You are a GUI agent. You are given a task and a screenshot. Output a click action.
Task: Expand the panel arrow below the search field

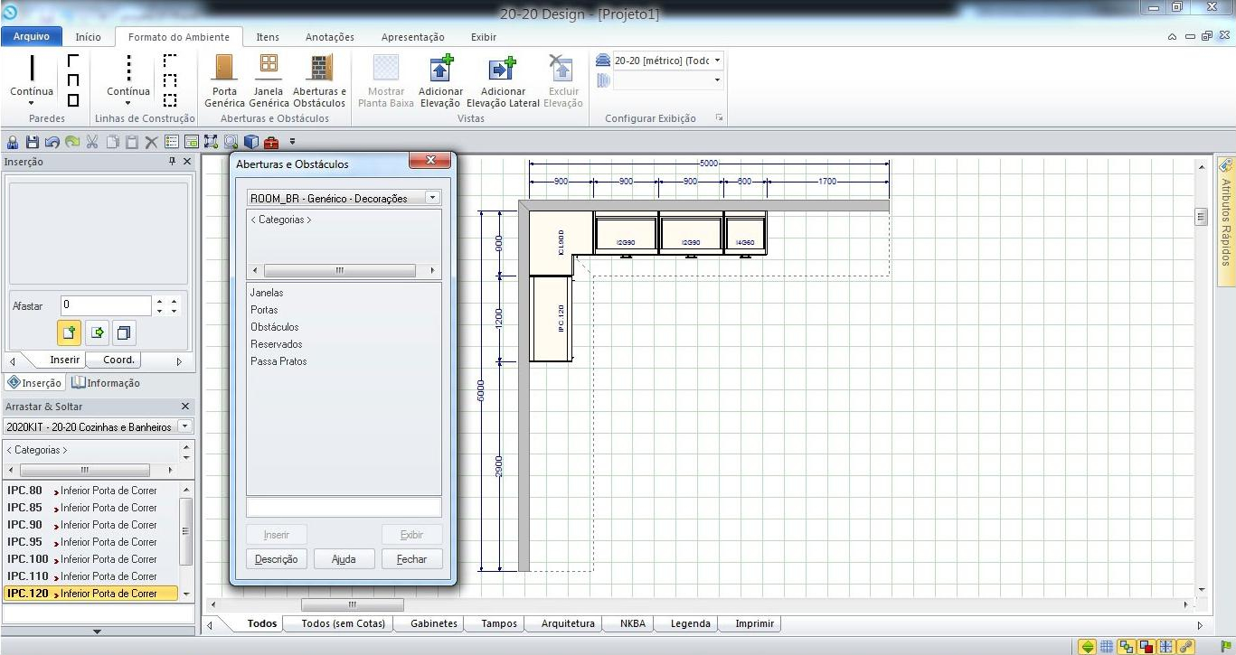point(98,632)
